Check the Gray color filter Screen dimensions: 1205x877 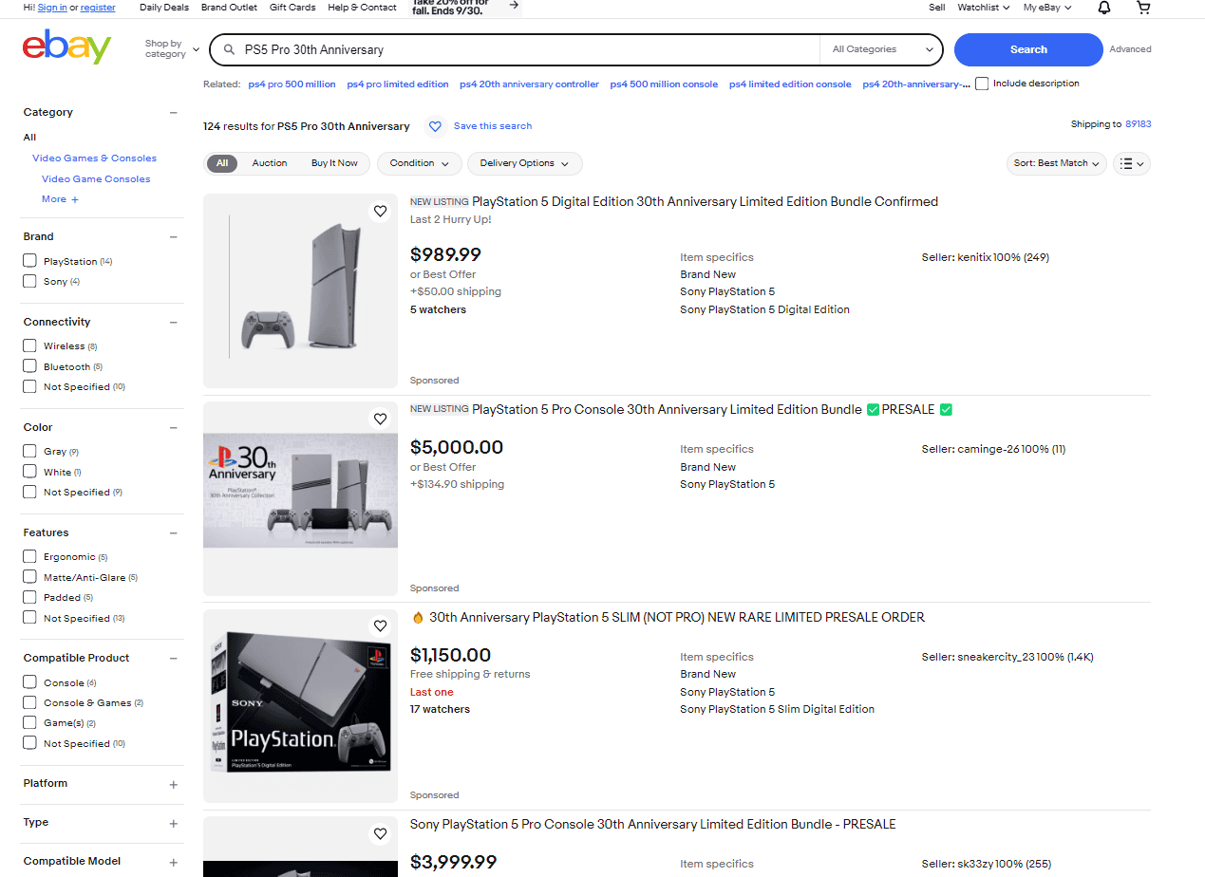tap(30, 452)
